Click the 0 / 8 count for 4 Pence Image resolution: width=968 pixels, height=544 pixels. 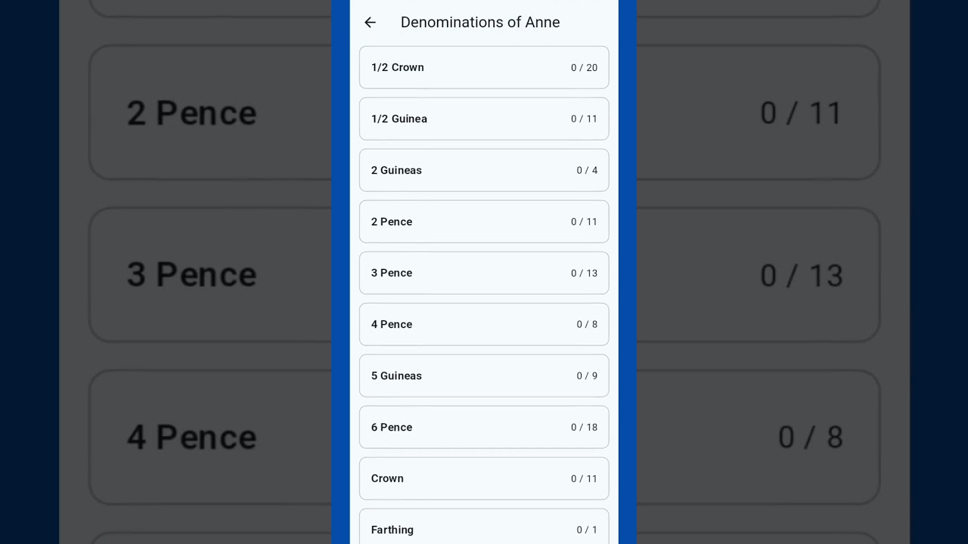point(587,325)
